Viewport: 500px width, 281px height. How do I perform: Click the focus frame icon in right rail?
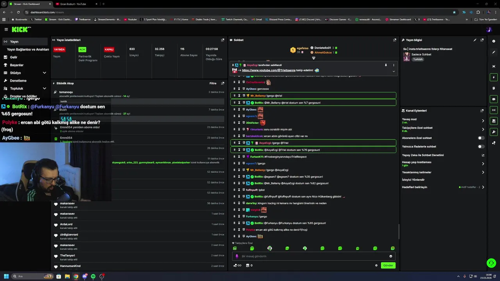click(x=494, y=66)
